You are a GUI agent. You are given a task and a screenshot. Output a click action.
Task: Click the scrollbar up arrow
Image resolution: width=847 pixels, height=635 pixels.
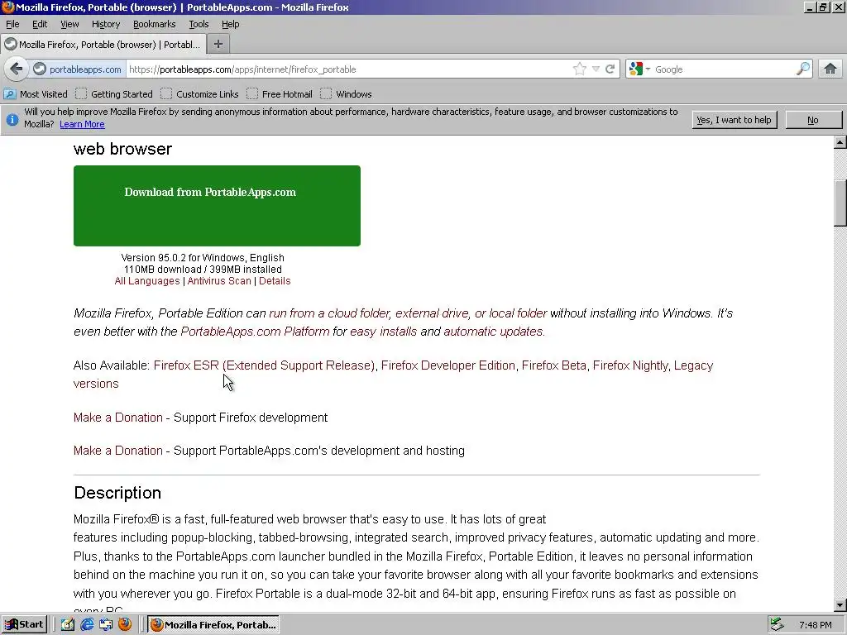(840, 142)
